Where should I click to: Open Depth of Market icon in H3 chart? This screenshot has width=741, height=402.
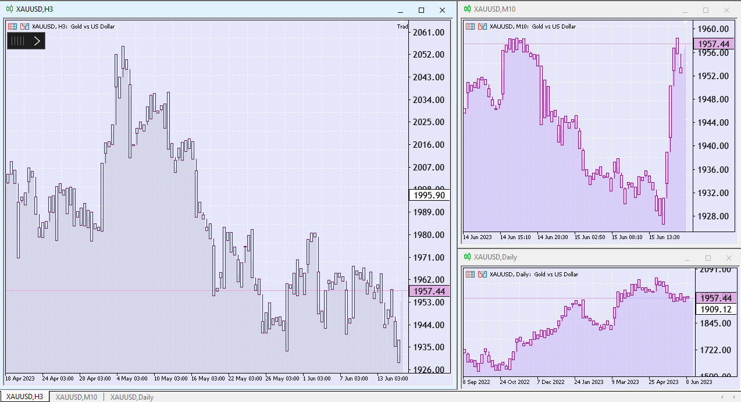point(12,26)
